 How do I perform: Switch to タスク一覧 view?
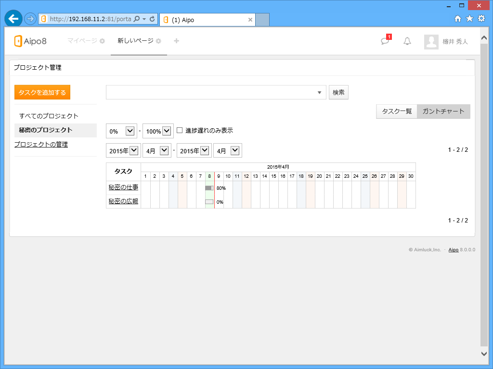point(397,111)
